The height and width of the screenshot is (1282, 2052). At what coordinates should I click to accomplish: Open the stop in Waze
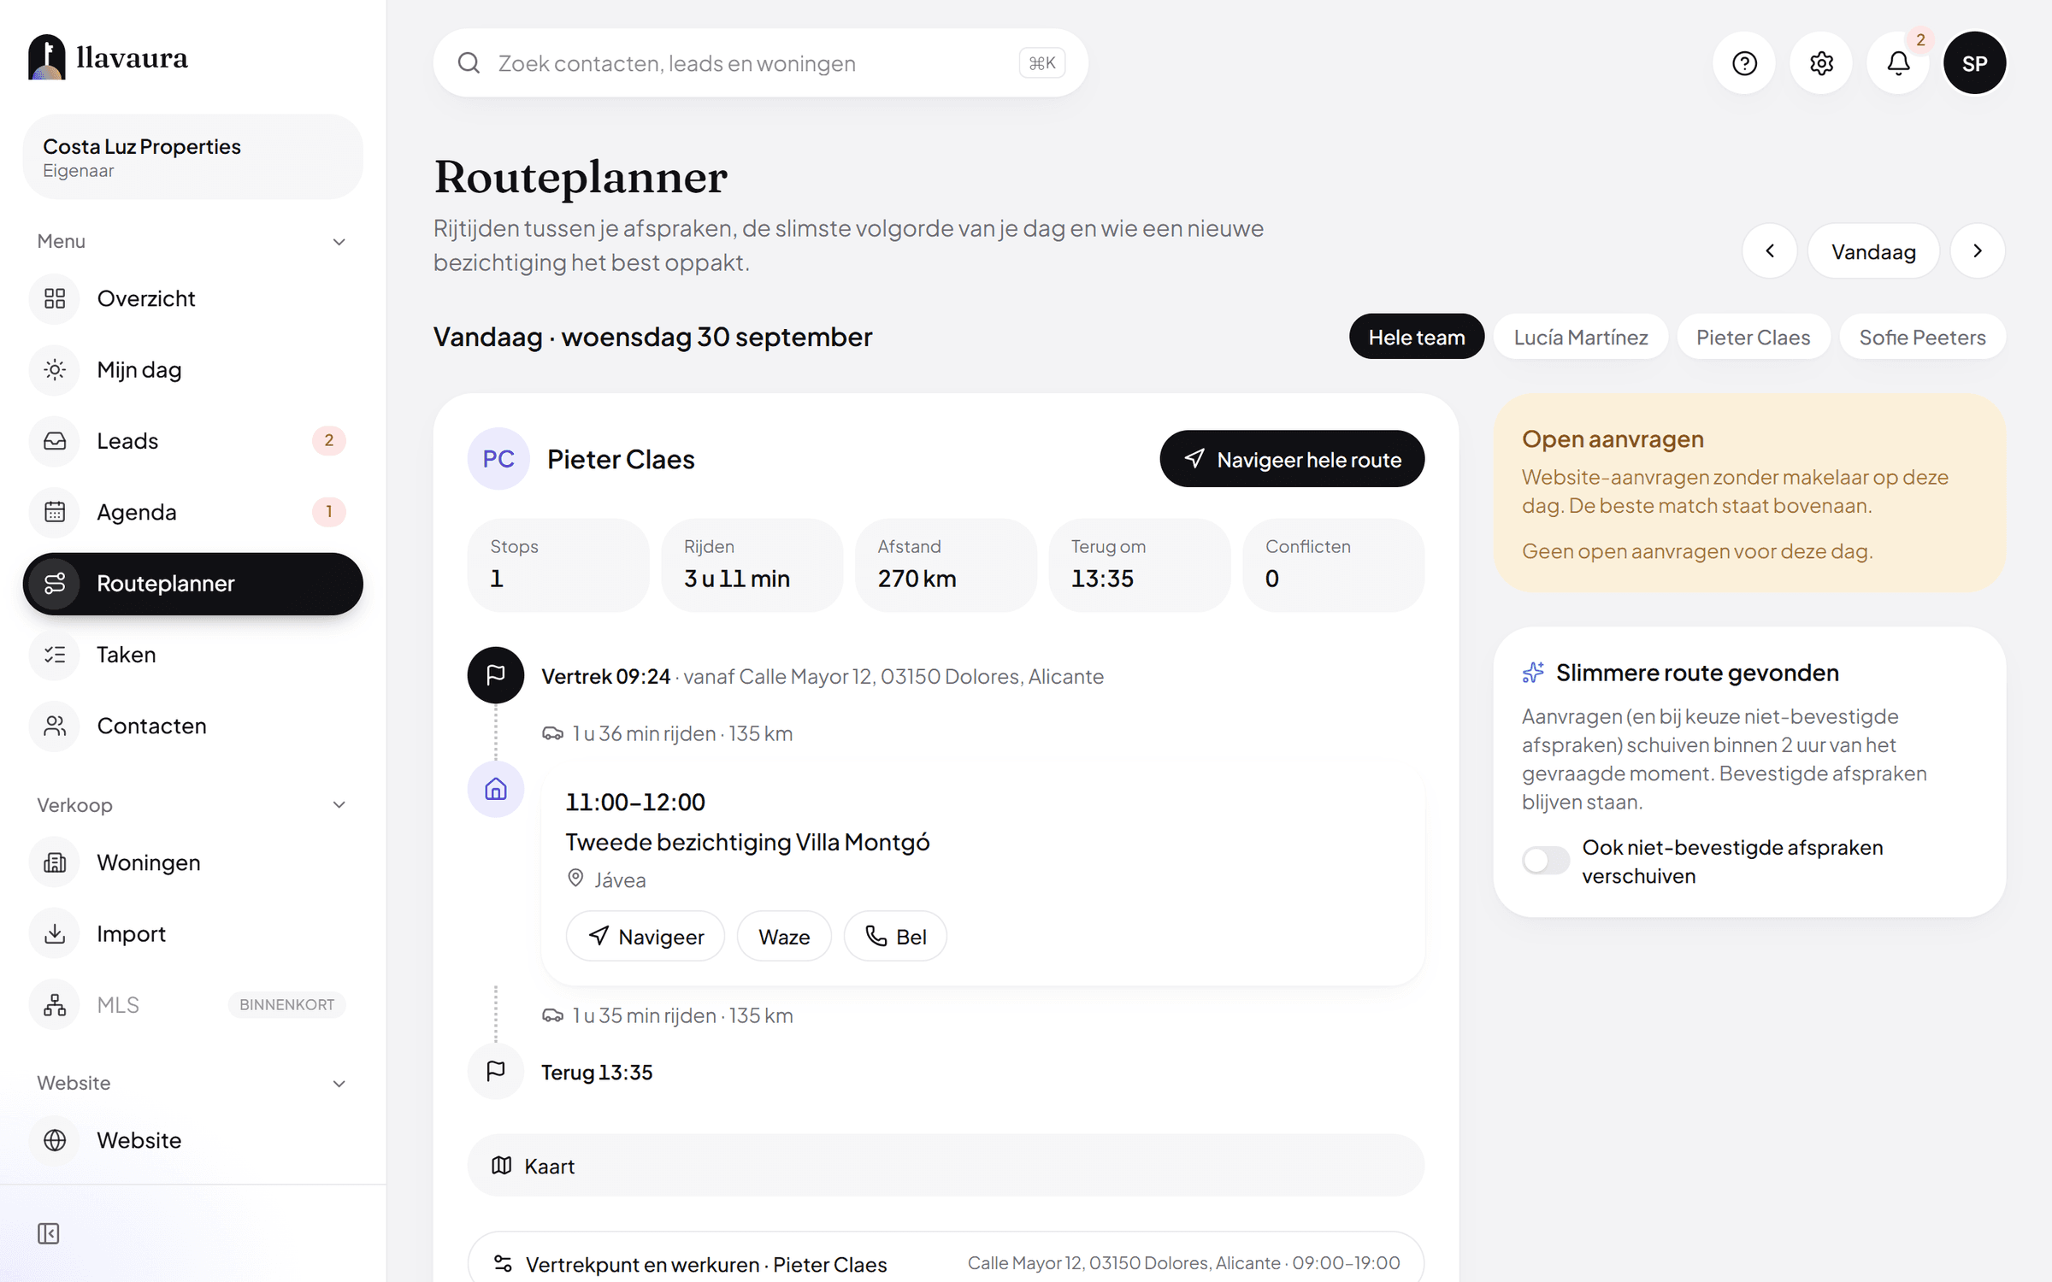[784, 937]
